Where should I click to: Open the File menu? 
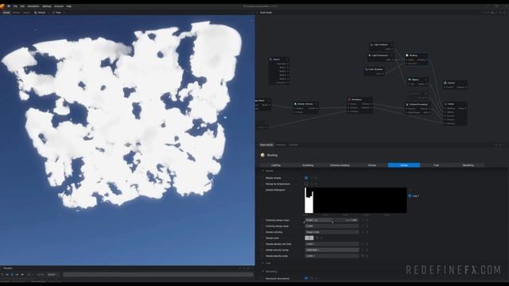(x=15, y=6)
